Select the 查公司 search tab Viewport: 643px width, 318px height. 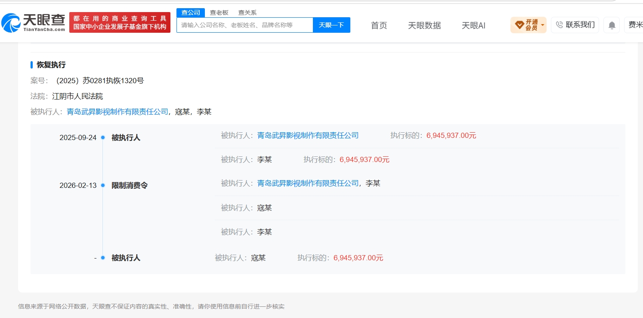(191, 12)
